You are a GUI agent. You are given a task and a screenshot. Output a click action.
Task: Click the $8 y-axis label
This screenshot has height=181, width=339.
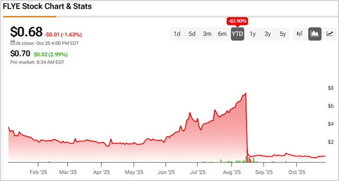(331, 88)
